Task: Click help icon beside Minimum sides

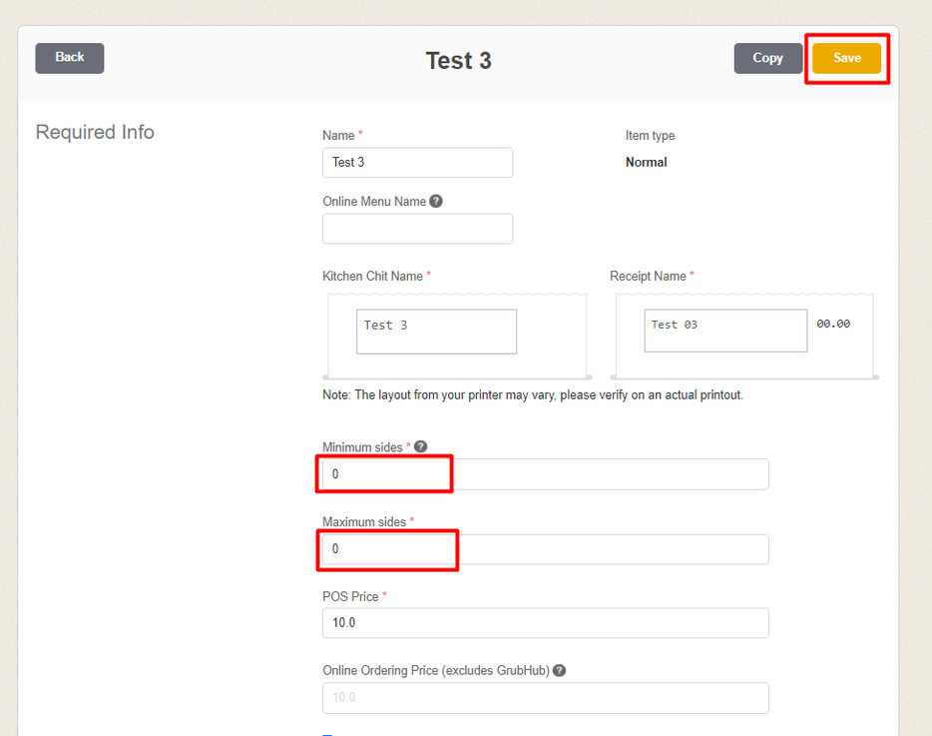Action: (x=421, y=447)
